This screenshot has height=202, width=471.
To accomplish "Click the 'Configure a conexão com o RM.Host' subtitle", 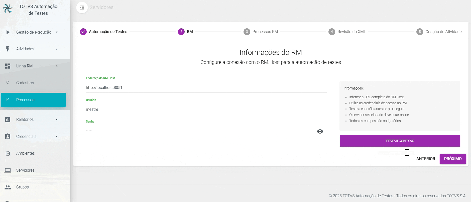I will tap(271, 62).
